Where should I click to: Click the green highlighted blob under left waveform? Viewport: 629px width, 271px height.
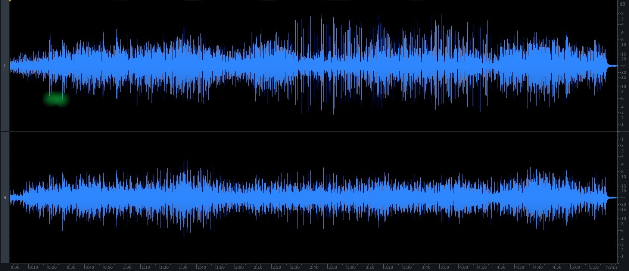pos(56,99)
